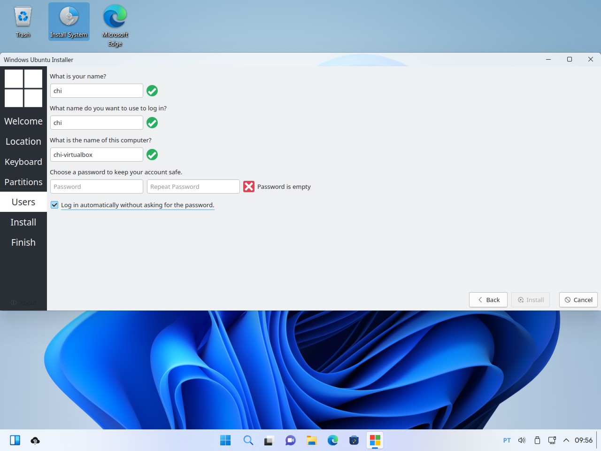Viewport: 601px width, 451px height.
Task: Maximize the Windows Ubuntu Installer window
Action: coord(570,60)
